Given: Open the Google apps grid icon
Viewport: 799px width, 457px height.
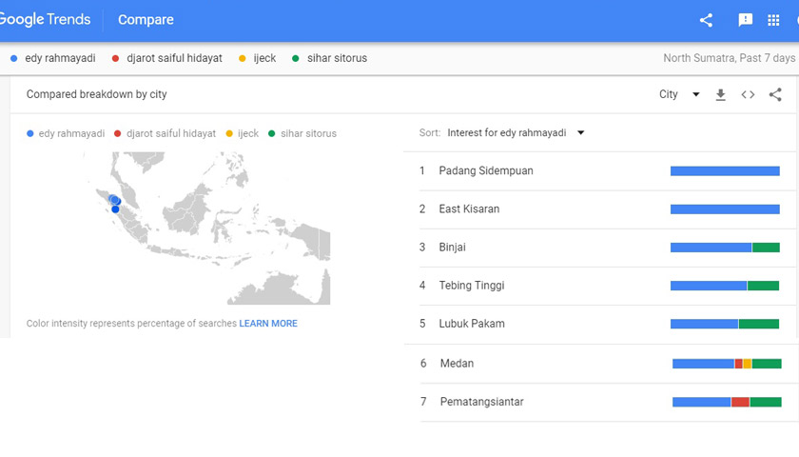Looking at the screenshot, I should click(x=773, y=20).
